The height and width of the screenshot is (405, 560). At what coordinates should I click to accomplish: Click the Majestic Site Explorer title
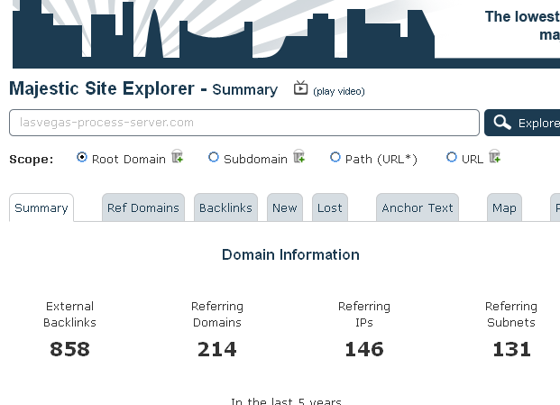[102, 88]
